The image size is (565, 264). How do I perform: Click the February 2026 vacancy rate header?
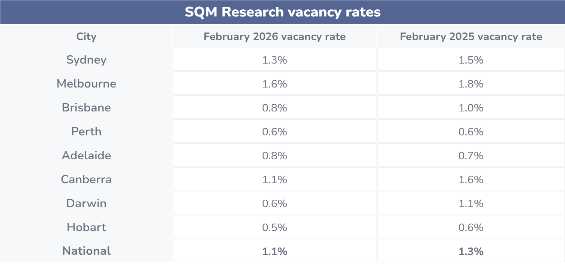274,36
